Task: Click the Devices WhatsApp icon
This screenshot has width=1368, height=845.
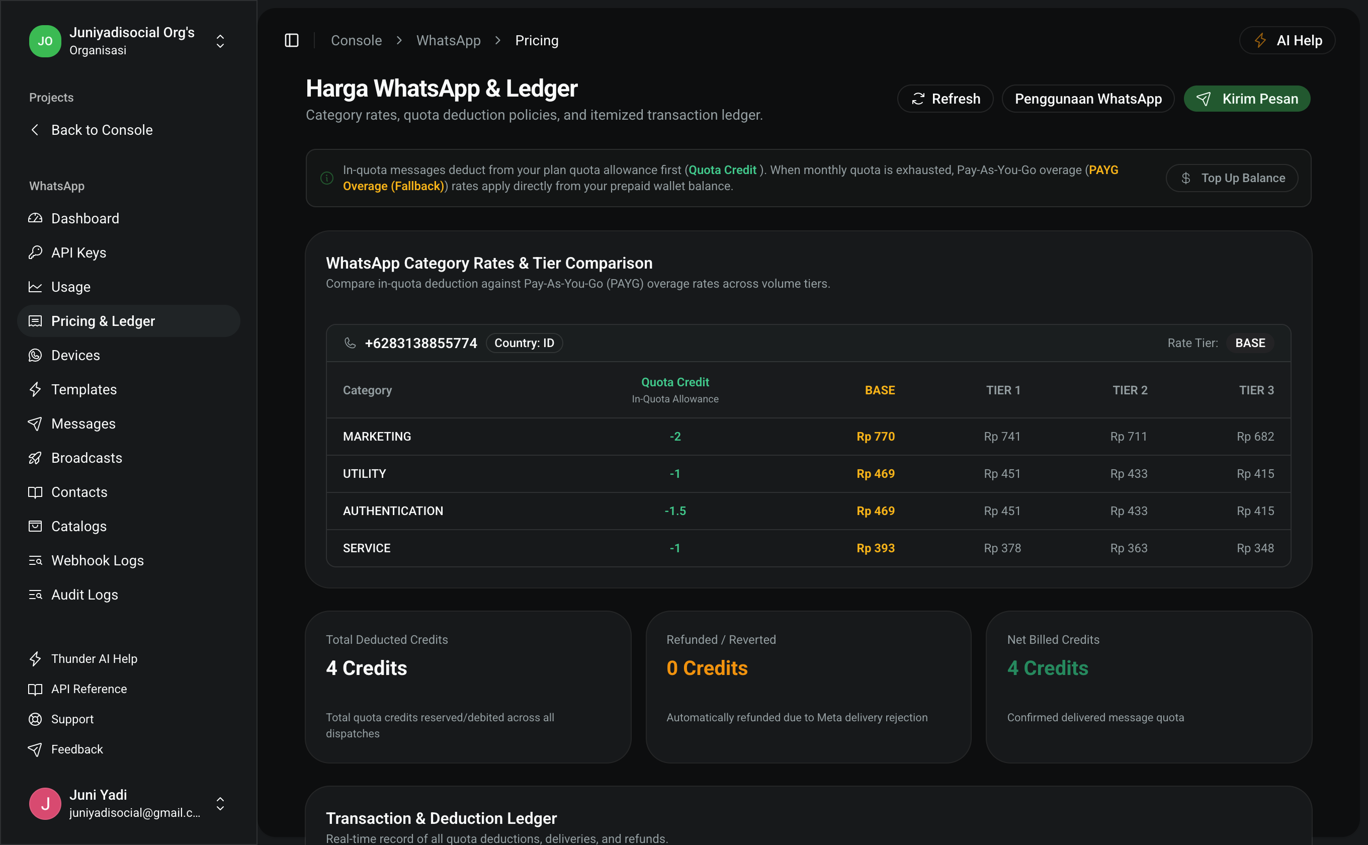Action: (x=35, y=356)
